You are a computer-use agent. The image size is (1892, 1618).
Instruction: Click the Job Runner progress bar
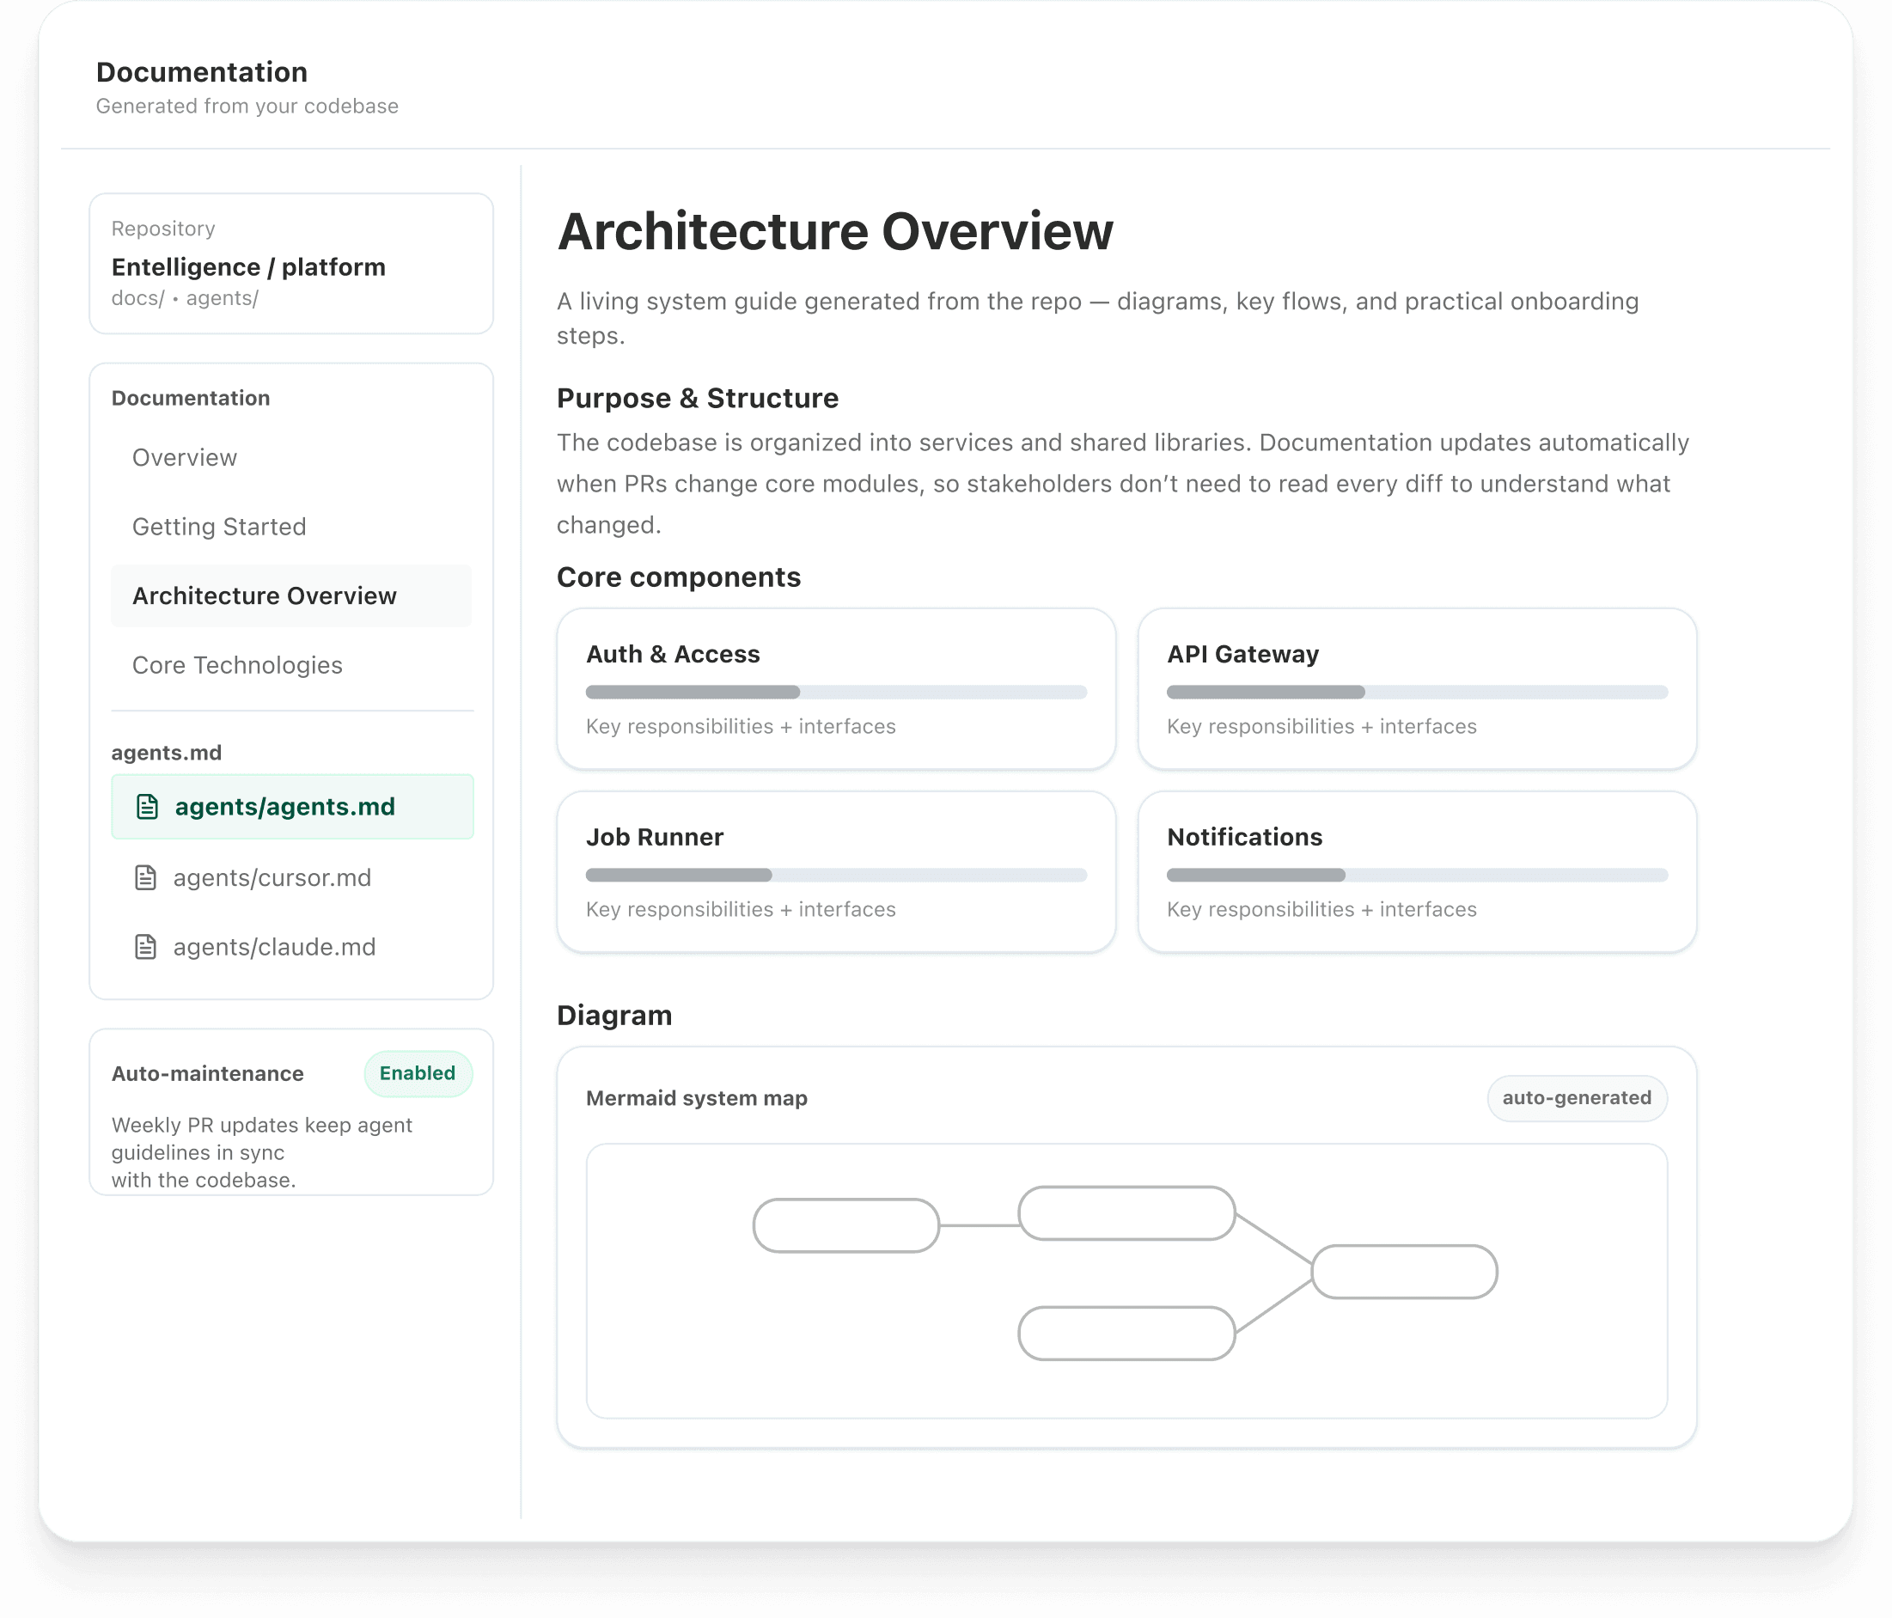tap(835, 875)
